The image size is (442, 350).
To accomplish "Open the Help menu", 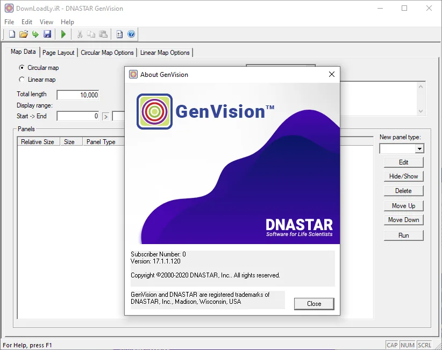I will (x=67, y=22).
